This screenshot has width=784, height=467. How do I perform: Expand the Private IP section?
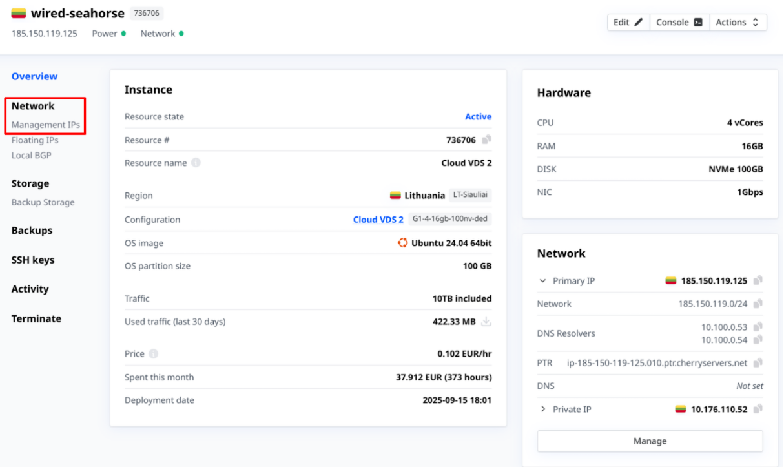(543, 409)
